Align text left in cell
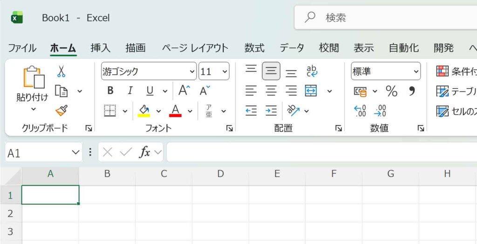477x244 pixels. pos(251,91)
